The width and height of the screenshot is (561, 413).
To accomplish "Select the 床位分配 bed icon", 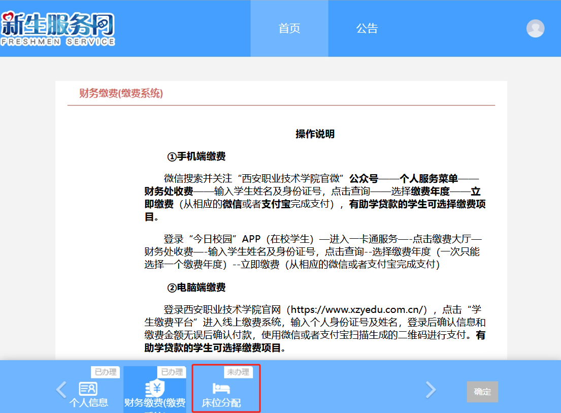I will [x=221, y=389].
